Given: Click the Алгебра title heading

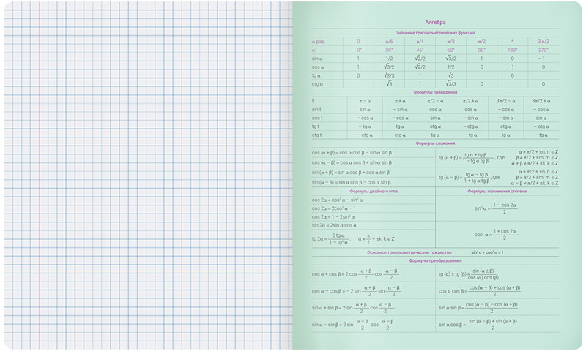Looking at the screenshot, I should tap(435, 23).
